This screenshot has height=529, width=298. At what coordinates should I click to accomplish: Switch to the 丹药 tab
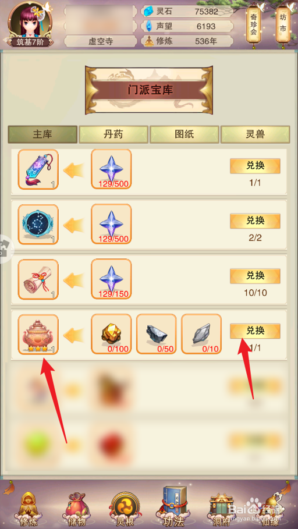point(113,134)
